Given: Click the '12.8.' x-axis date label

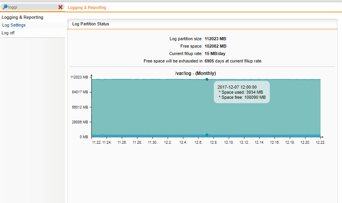Looking at the screenshot, I should (x=214, y=142).
